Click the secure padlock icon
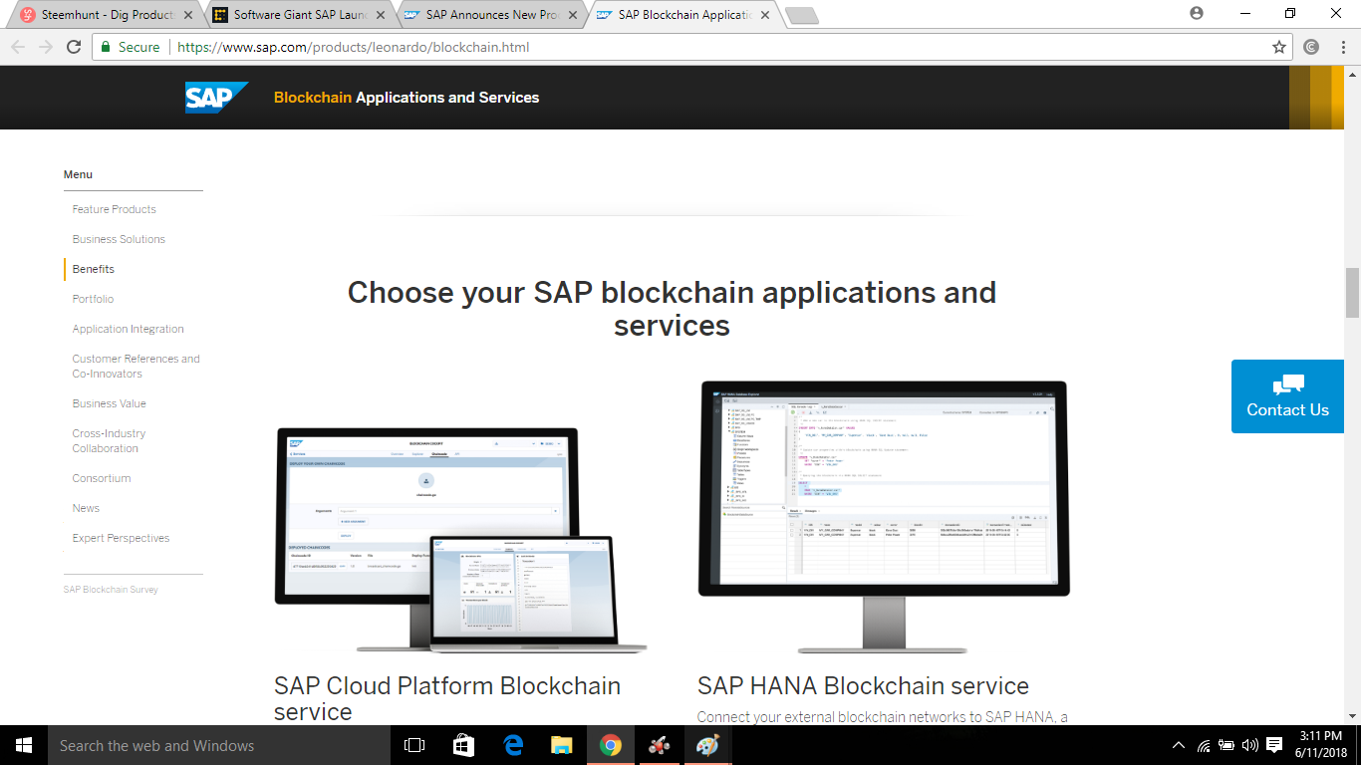Image resolution: width=1361 pixels, height=765 pixels. click(x=106, y=47)
